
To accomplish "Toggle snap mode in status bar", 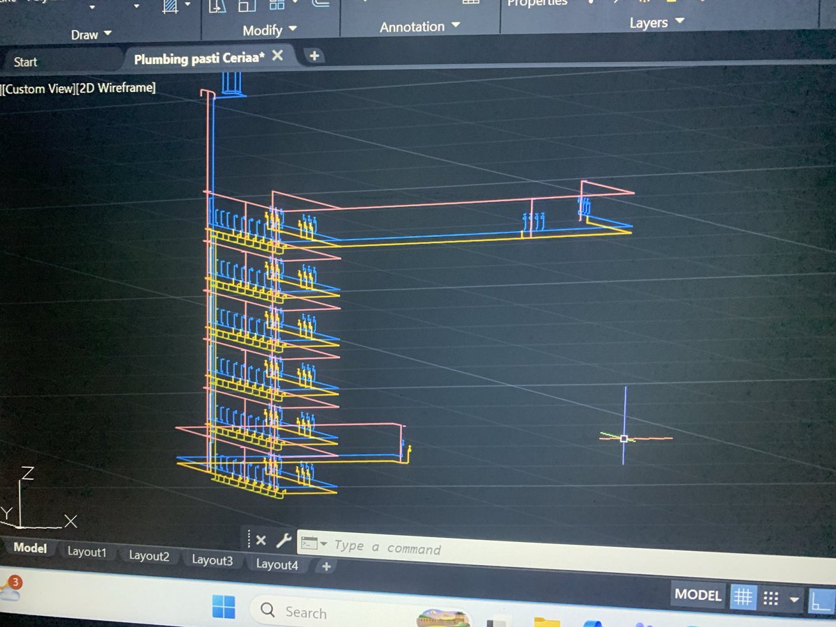I will (x=771, y=599).
